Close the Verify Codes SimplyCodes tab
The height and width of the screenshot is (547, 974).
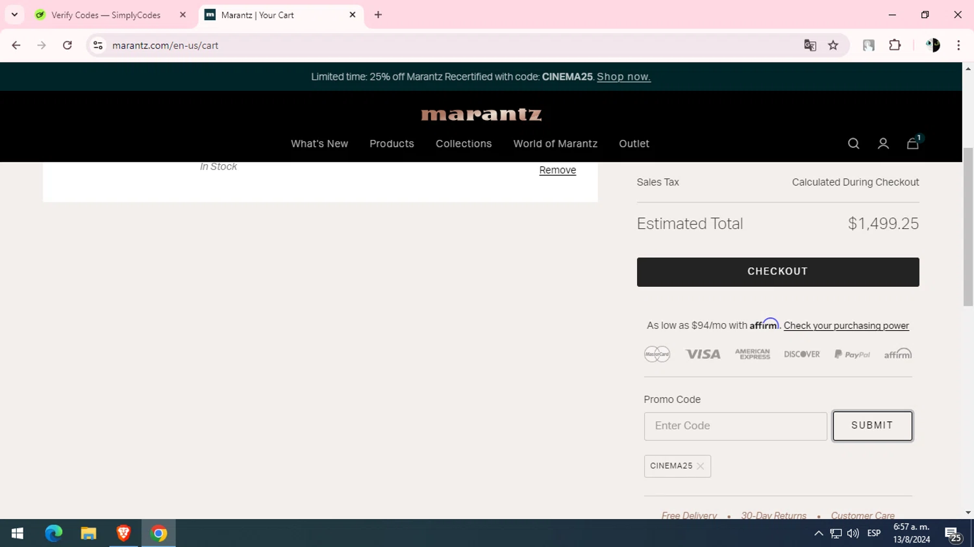tap(182, 15)
